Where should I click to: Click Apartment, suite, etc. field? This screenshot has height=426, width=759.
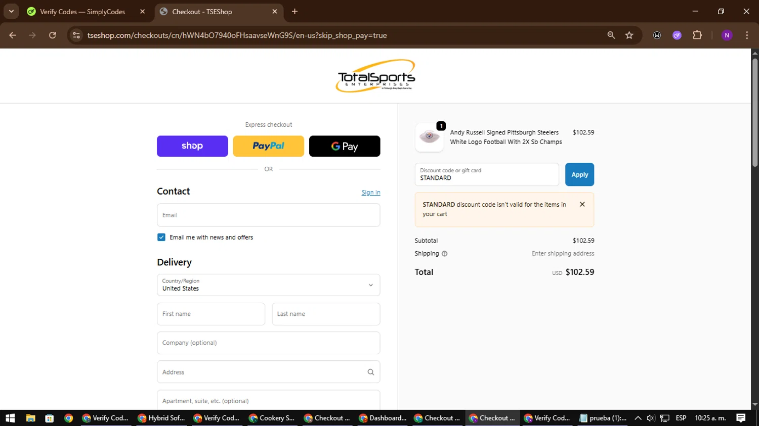tap(268, 400)
